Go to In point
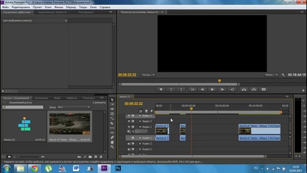This screenshot has height=173, width=307. [193, 90]
